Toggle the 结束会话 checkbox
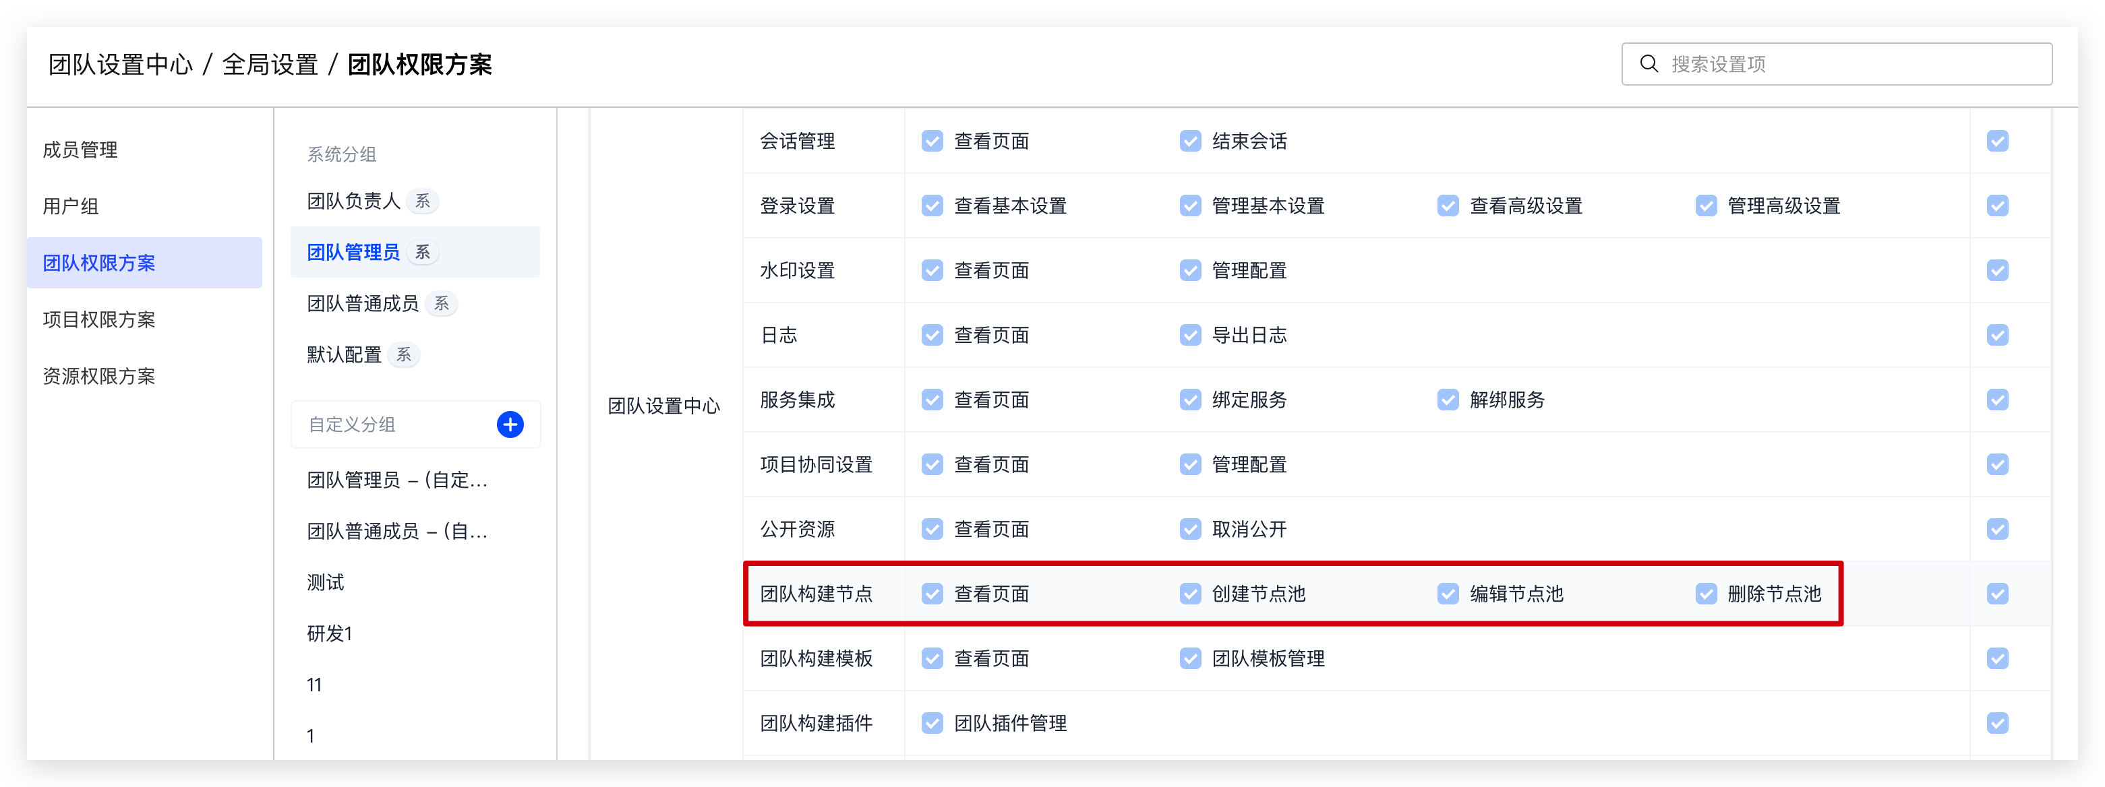2105x787 pixels. pyautogui.click(x=1191, y=141)
